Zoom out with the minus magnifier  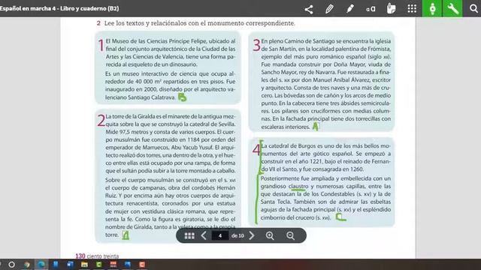291,235
